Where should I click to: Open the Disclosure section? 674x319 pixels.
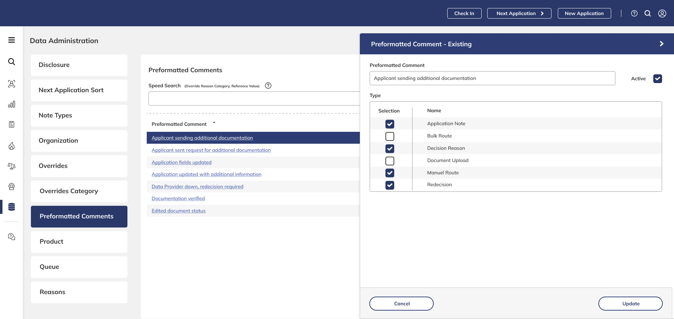coord(79,65)
